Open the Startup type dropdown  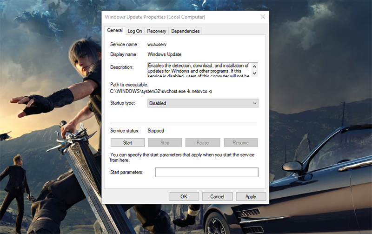(203, 103)
